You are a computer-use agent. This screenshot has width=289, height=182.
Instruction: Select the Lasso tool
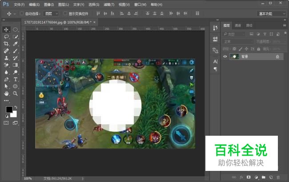(7, 36)
